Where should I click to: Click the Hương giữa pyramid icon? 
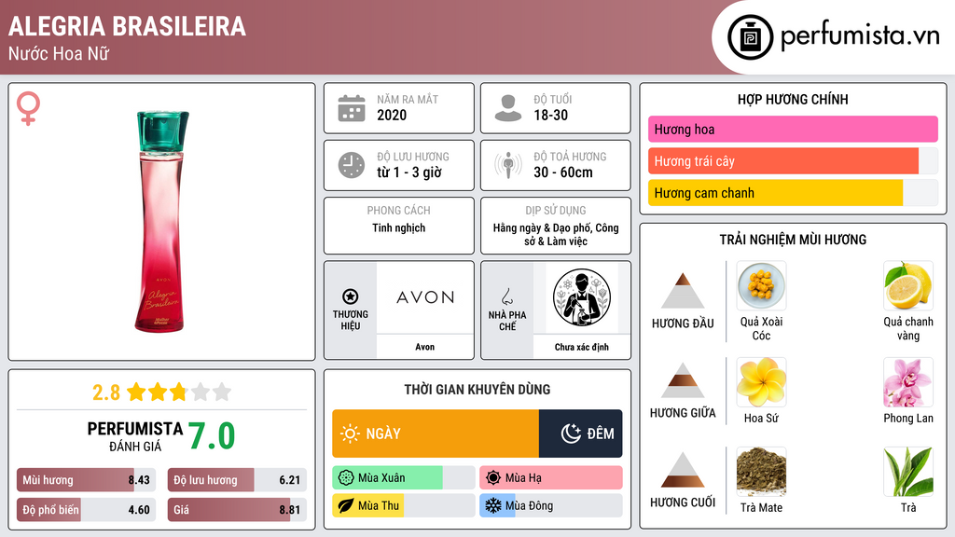click(683, 380)
